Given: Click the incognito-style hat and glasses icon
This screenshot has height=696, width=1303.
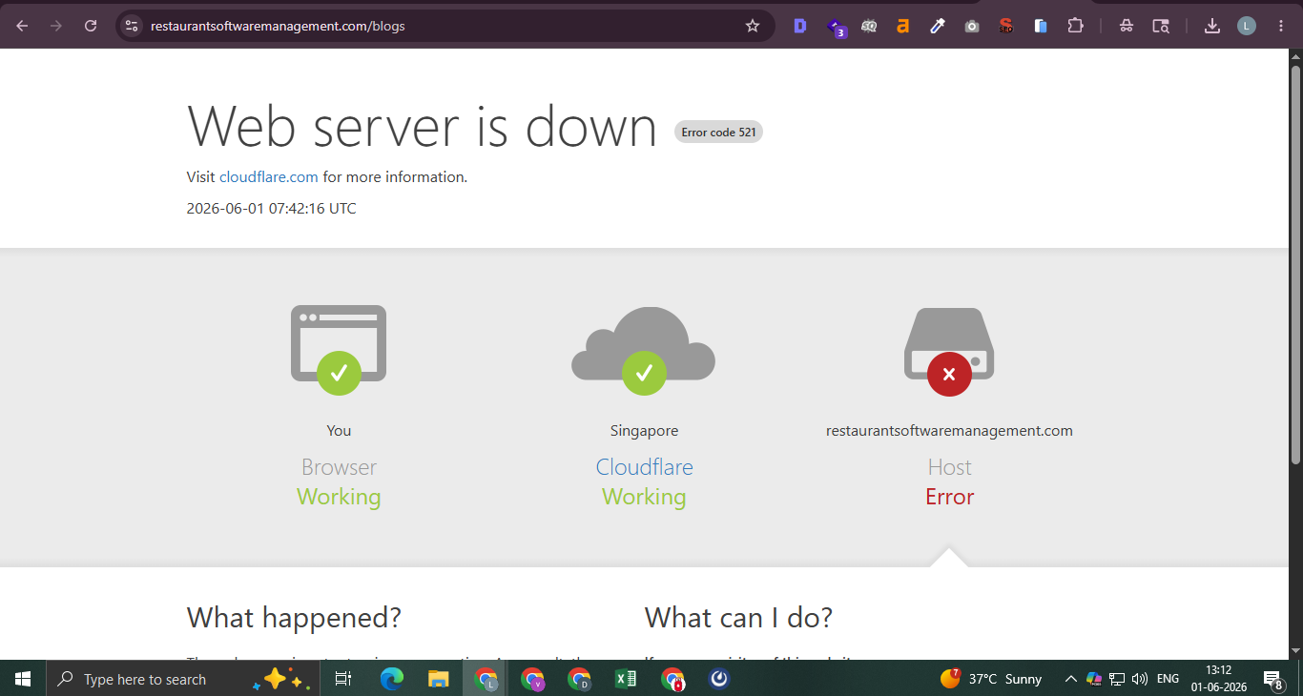Looking at the screenshot, I should (x=1127, y=26).
